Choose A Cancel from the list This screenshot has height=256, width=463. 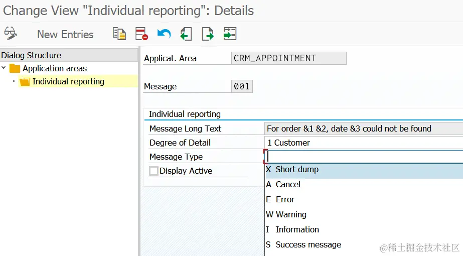364,184
